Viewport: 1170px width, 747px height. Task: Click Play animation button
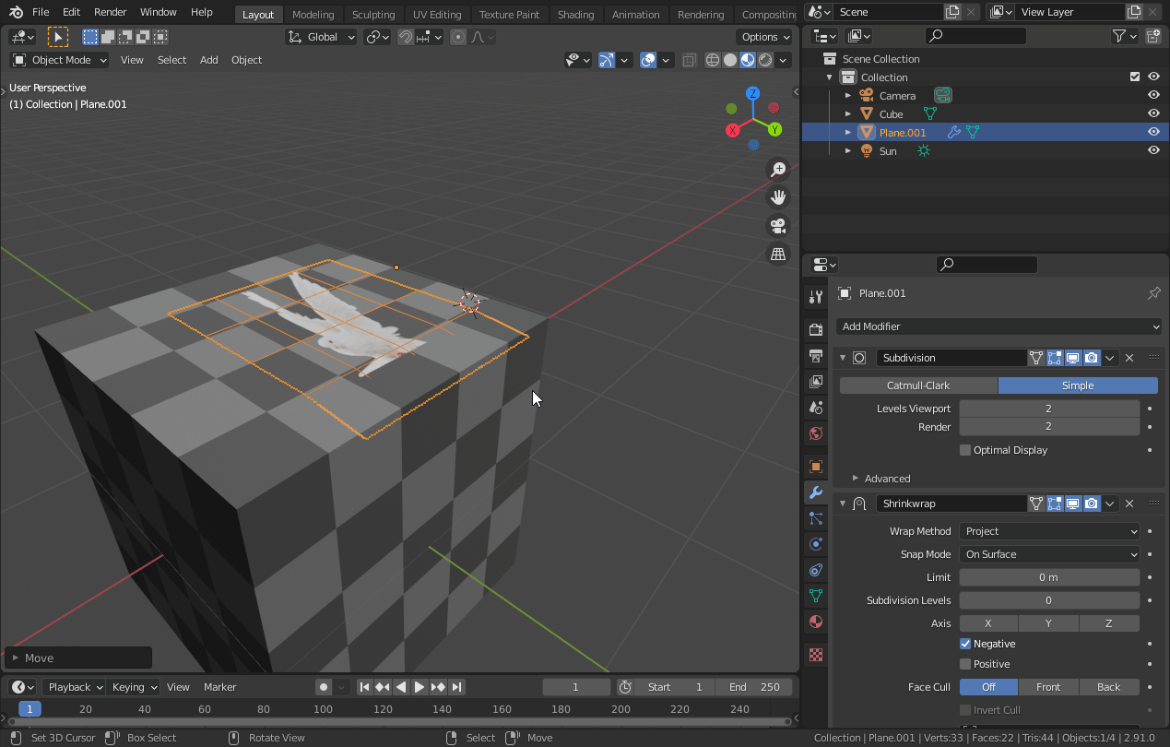(420, 687)
